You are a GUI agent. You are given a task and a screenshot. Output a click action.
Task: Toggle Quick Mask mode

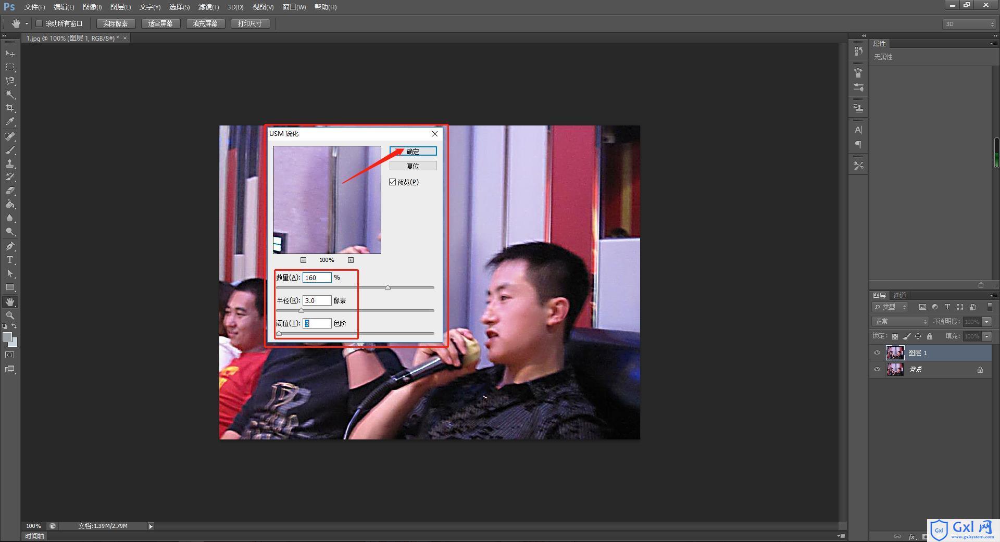pos(10,355)
